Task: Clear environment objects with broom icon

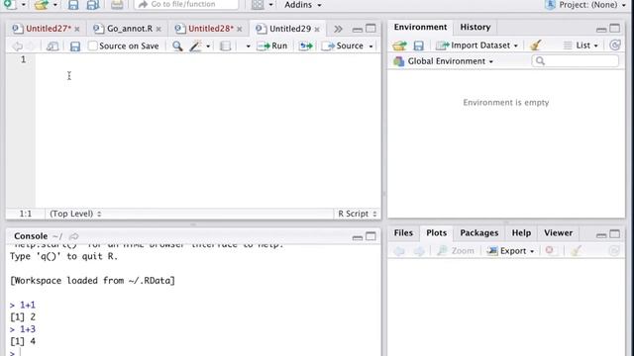Action: pyautogui.click(x=536, y=45)
